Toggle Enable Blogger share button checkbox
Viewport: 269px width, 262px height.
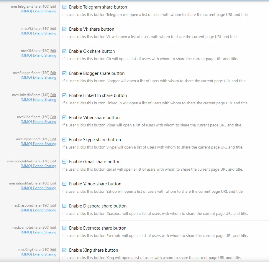[64, 73]
